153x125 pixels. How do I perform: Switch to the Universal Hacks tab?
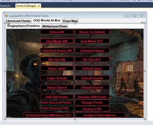18,21
